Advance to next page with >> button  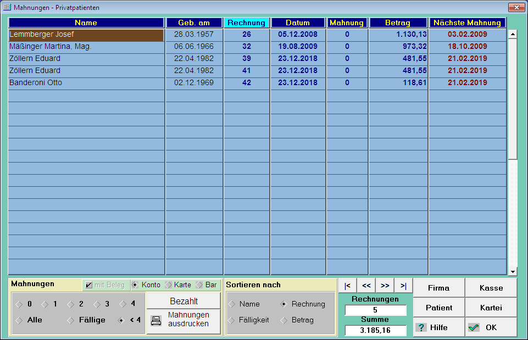coord(385,286)
